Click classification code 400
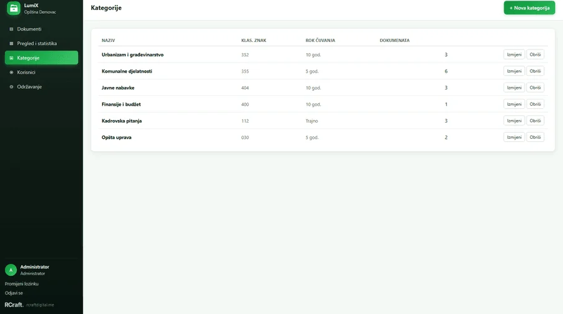Viewport: 563px width, 314px height. [245, 104]
